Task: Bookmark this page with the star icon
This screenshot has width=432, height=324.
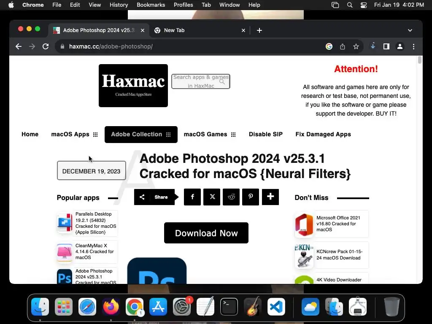Action: click(356, 46)
